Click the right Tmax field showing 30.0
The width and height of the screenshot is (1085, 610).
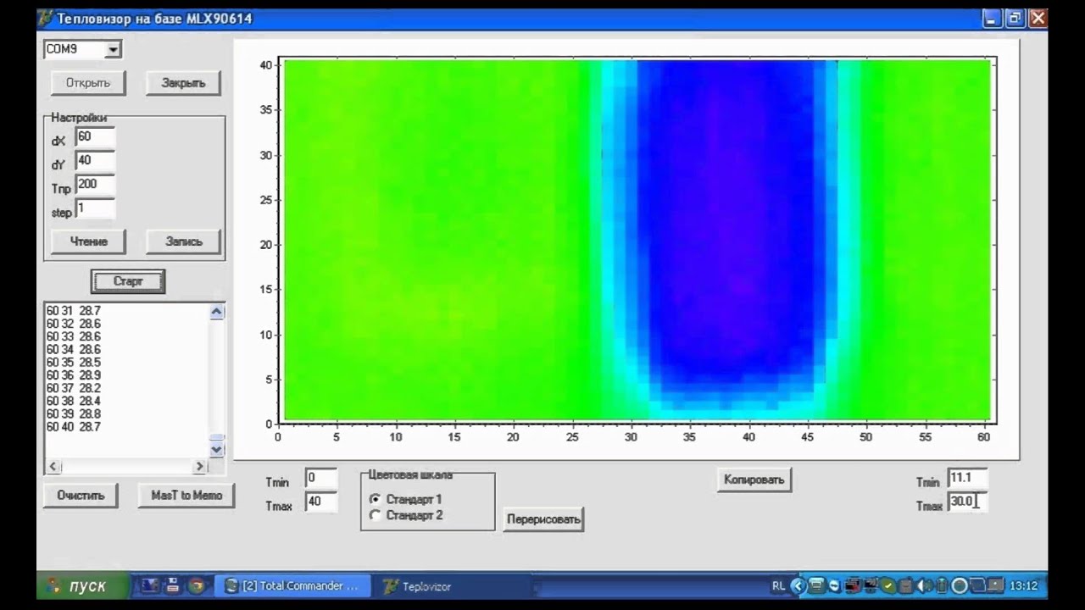(x=967, y=502)
